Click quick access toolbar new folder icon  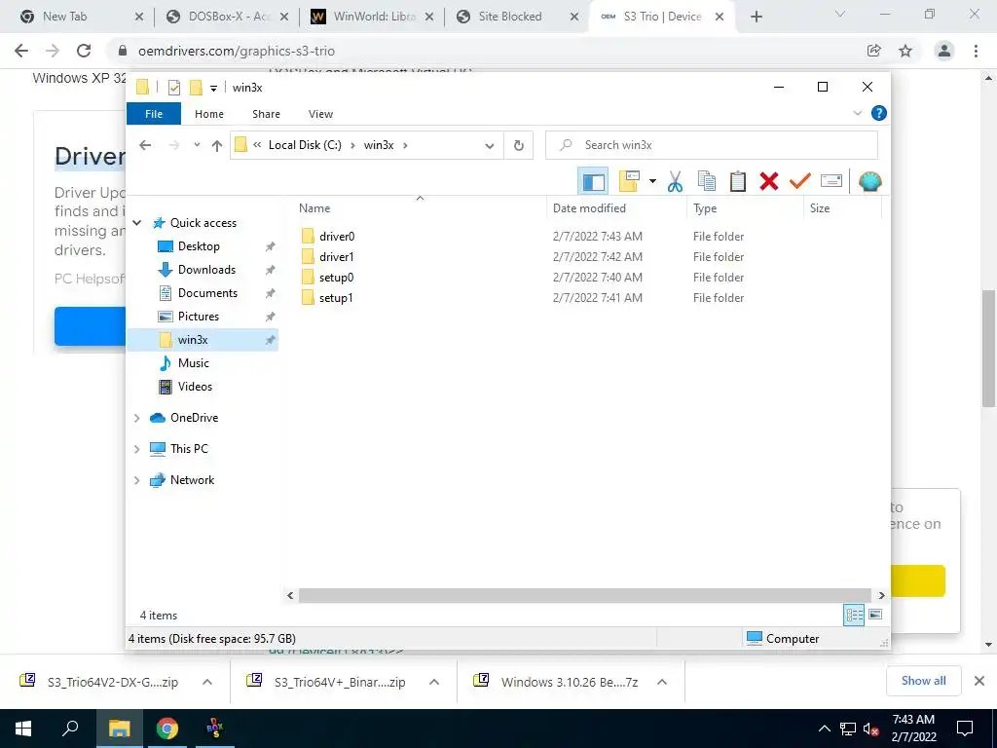(x=196, y=87)
